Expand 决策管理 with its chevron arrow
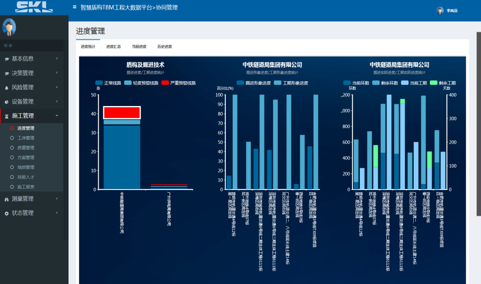 (x=57, y=73)
